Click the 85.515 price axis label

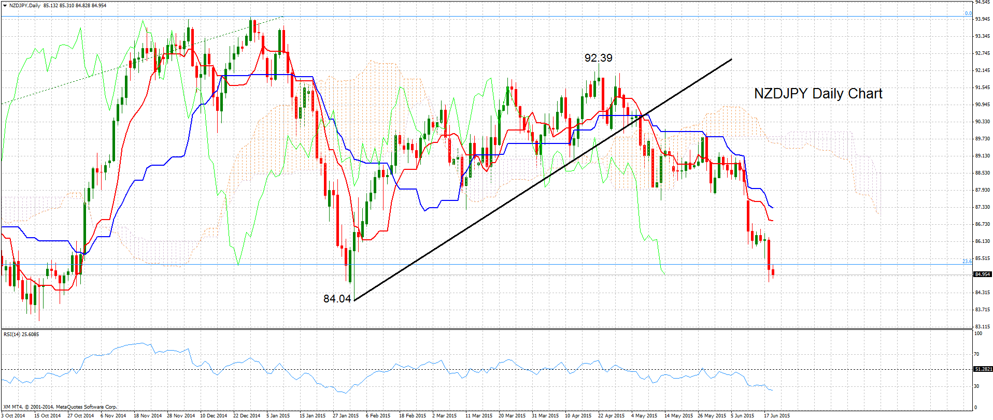[x=983, y=258]
